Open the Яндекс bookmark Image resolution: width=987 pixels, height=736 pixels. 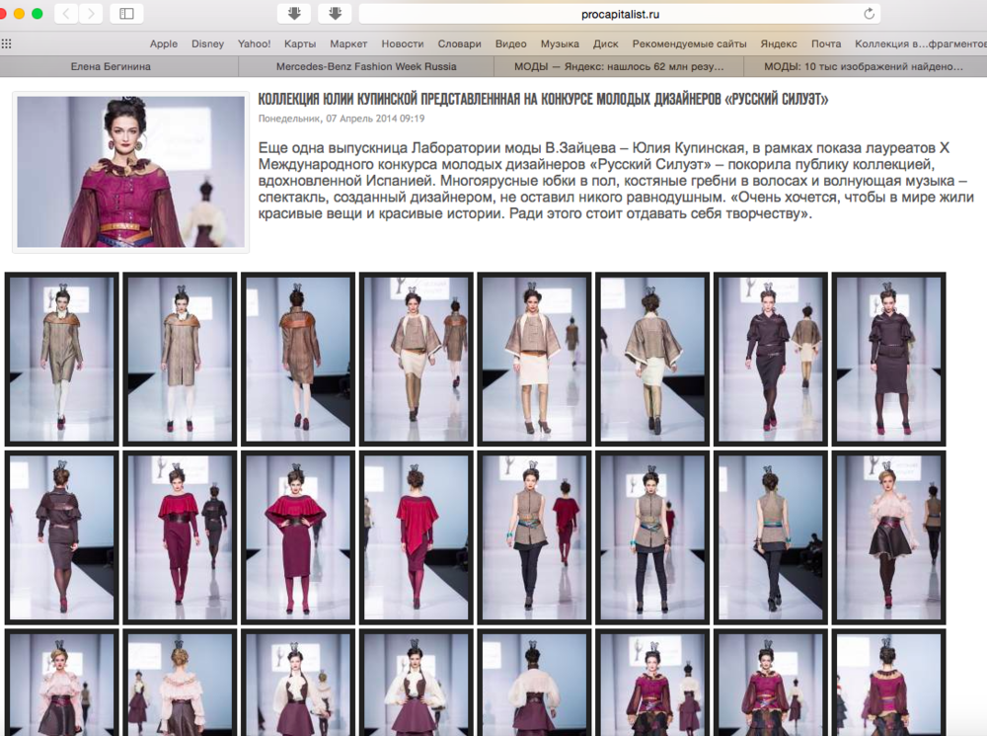pos(779,43)
